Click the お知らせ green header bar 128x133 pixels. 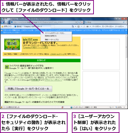pos(42,60)
